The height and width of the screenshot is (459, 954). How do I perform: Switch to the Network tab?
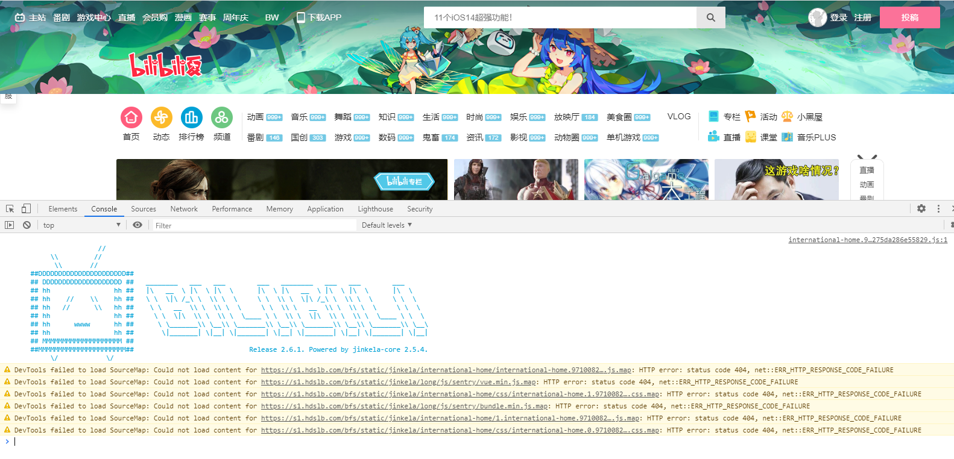point(184,208)
